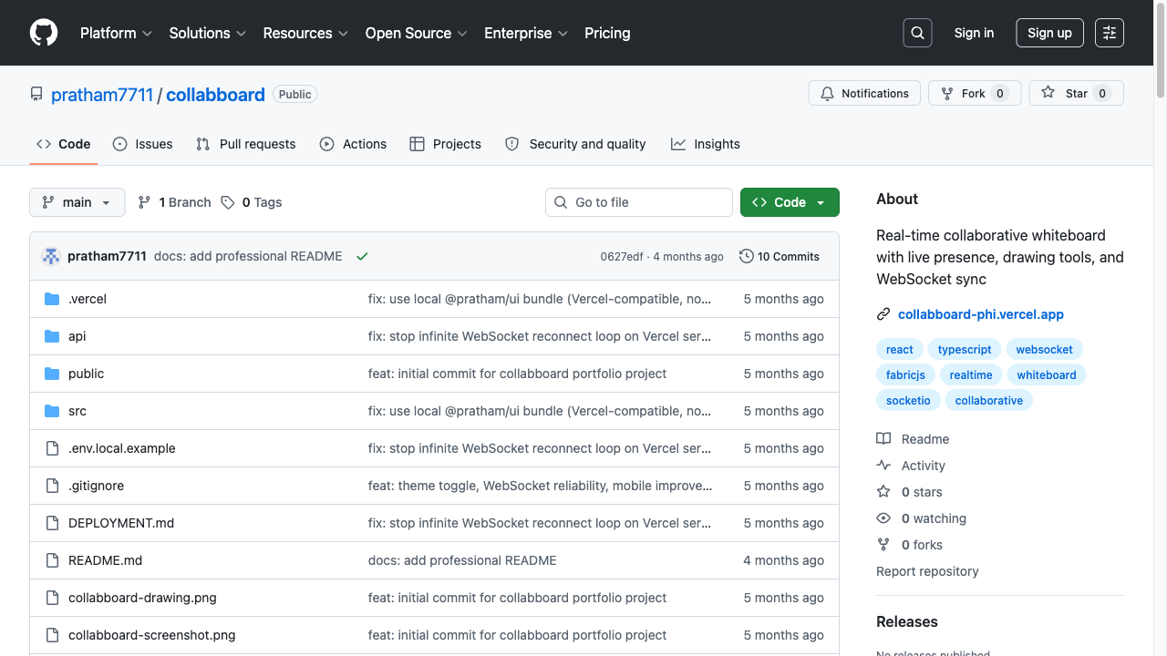Click the folder icon of src row
Screen dimensions: 1167x656
[52, 411]
